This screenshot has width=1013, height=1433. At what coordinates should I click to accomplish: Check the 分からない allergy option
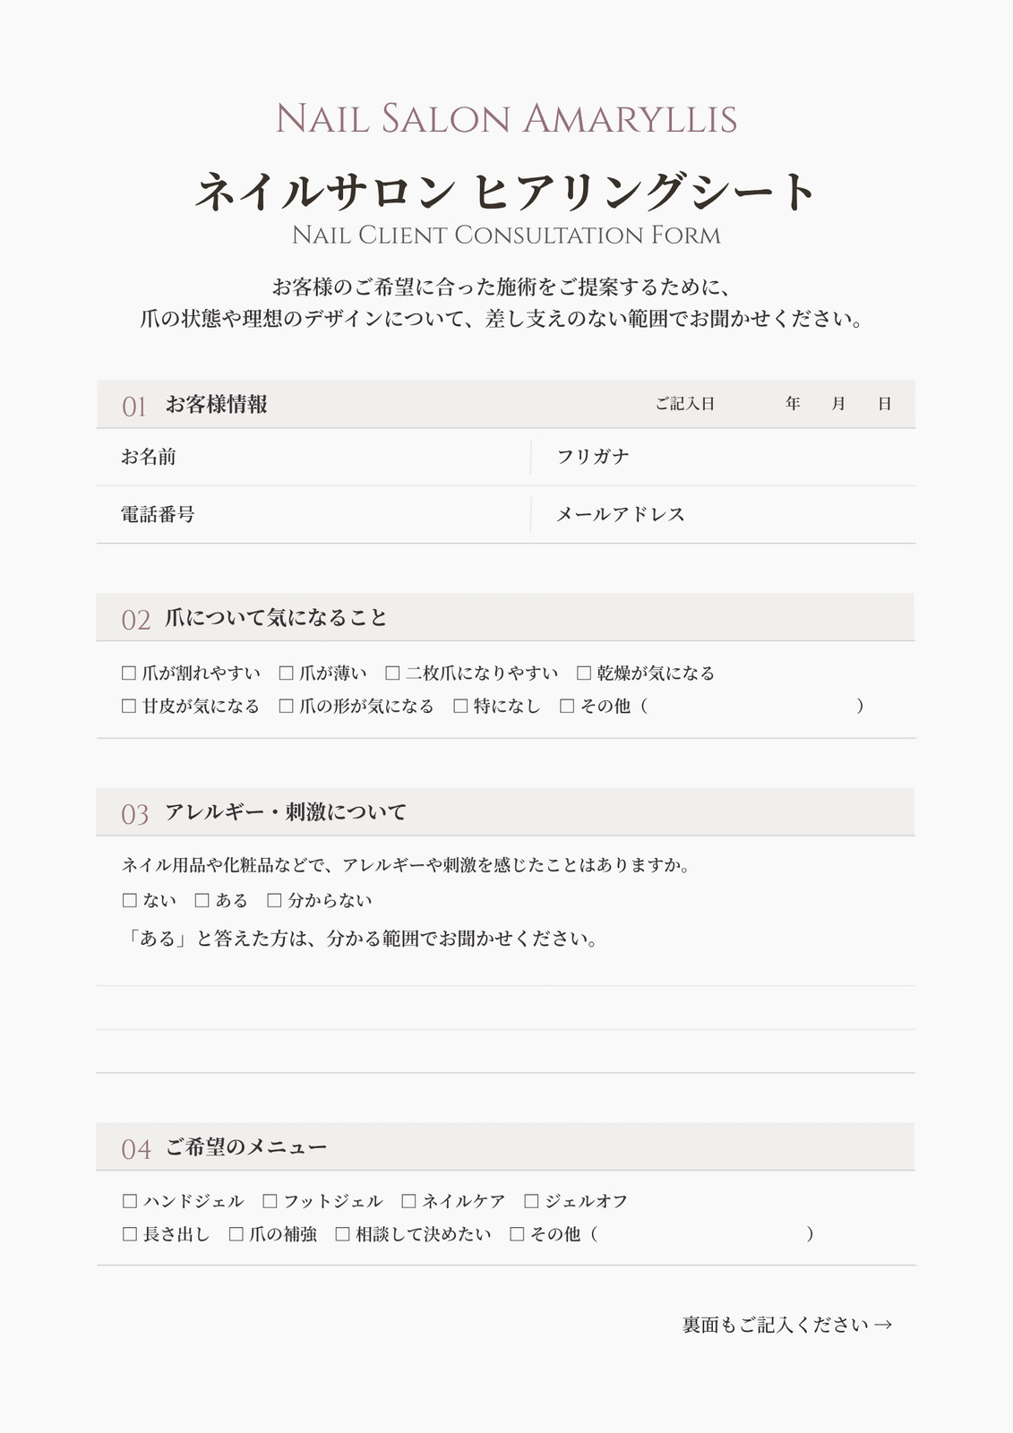275,900
